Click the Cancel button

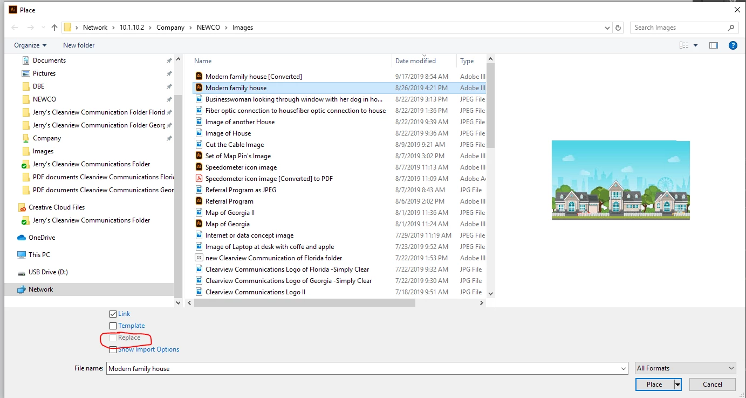713,384
